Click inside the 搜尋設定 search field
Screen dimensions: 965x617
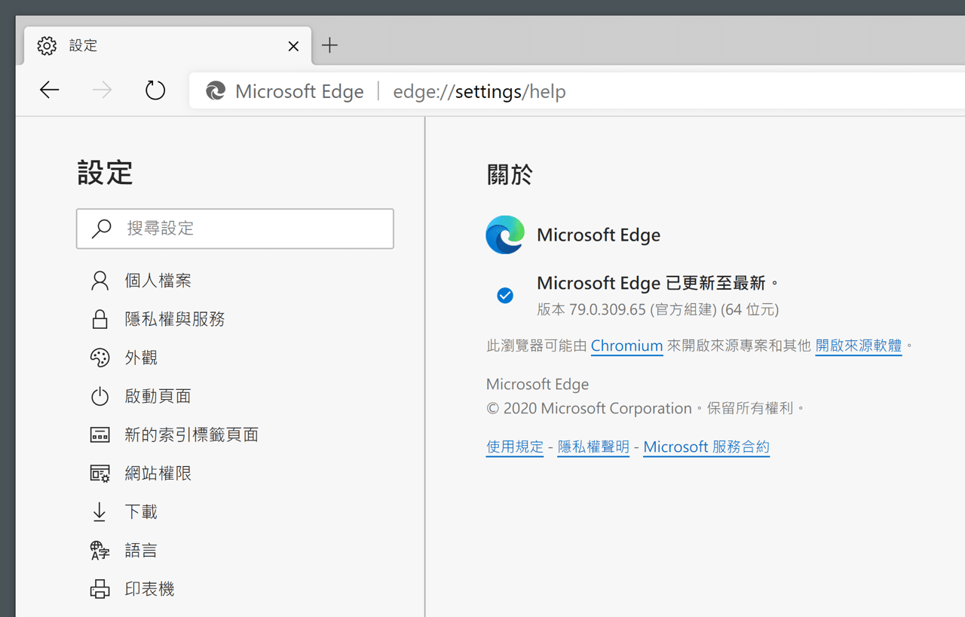[234, 228]
